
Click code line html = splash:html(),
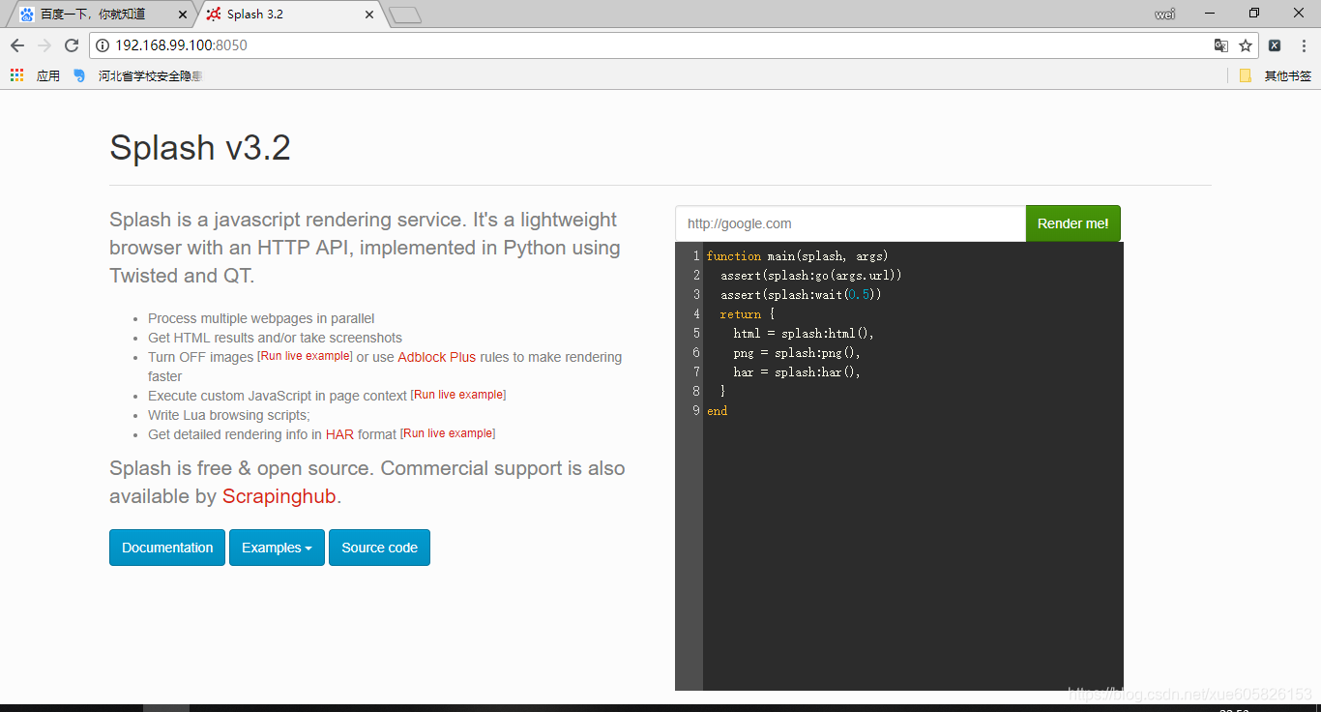(x=804, y=334)
